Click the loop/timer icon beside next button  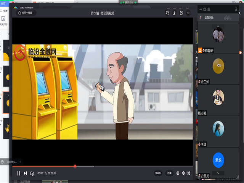pos(32,173)
